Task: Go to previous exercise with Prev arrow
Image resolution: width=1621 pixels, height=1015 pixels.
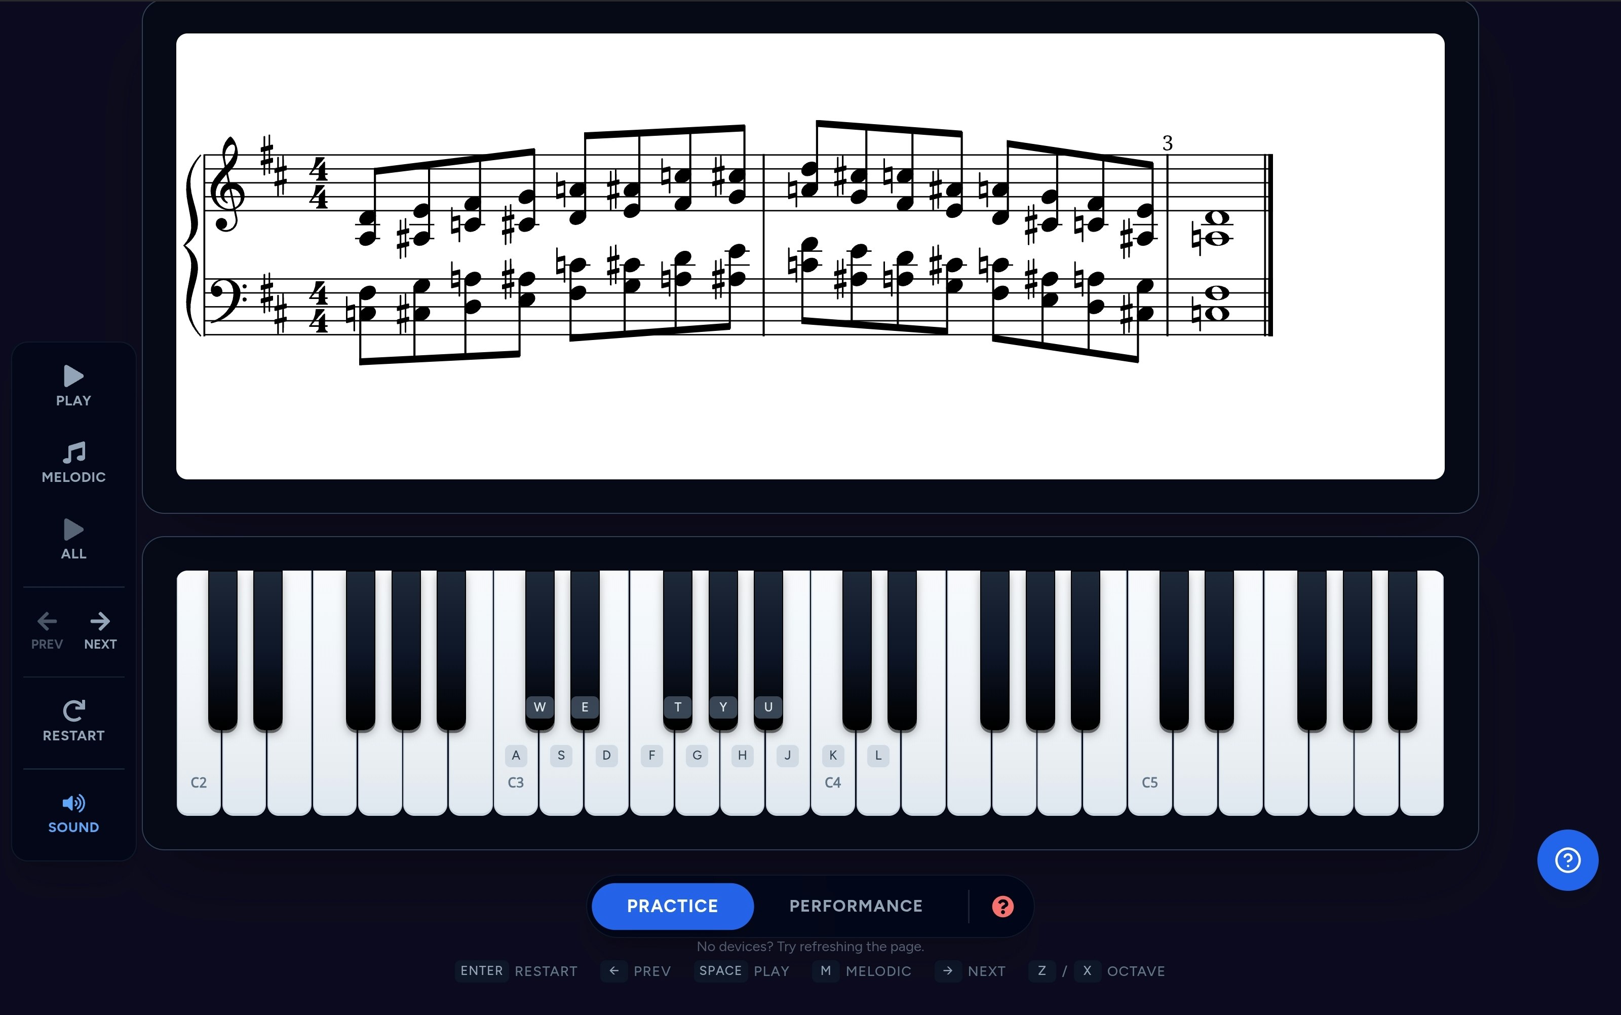Action: pos(47,621)
